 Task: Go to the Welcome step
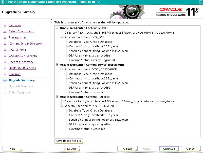[15, 25]
